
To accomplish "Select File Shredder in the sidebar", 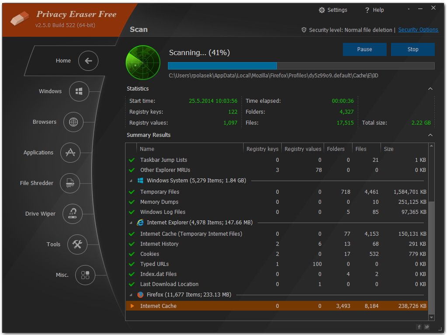I will 36,183.
